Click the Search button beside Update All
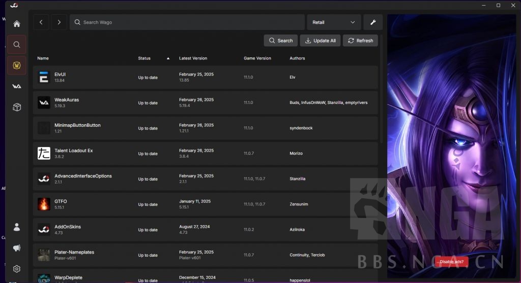The height and width of the screenshot is (283, 521). click(x=280, y=41)
